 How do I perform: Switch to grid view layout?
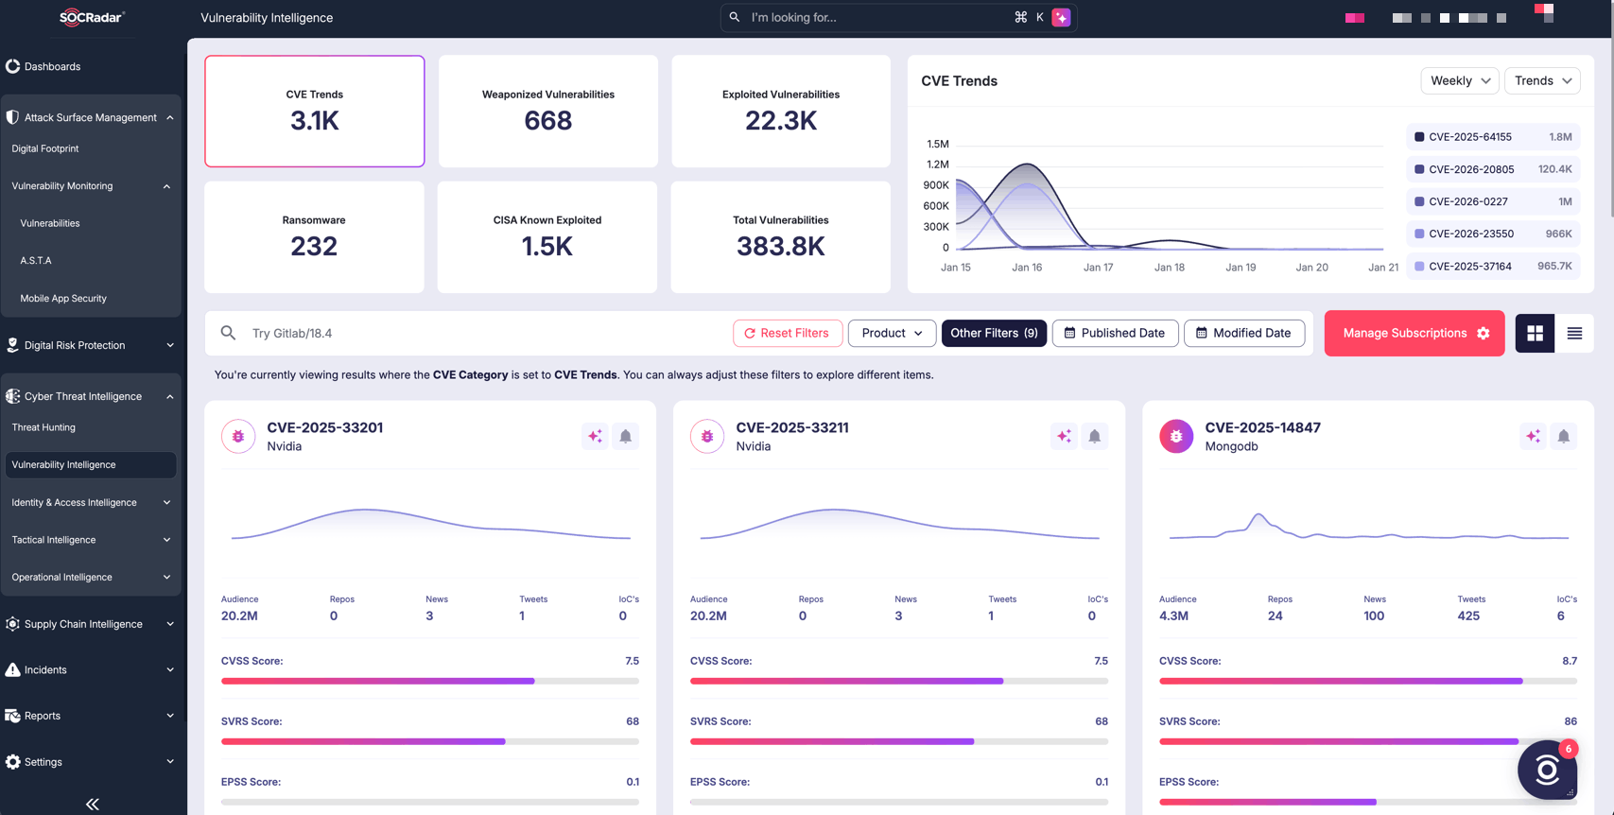pyautogui.click(x=1535, y=333)
